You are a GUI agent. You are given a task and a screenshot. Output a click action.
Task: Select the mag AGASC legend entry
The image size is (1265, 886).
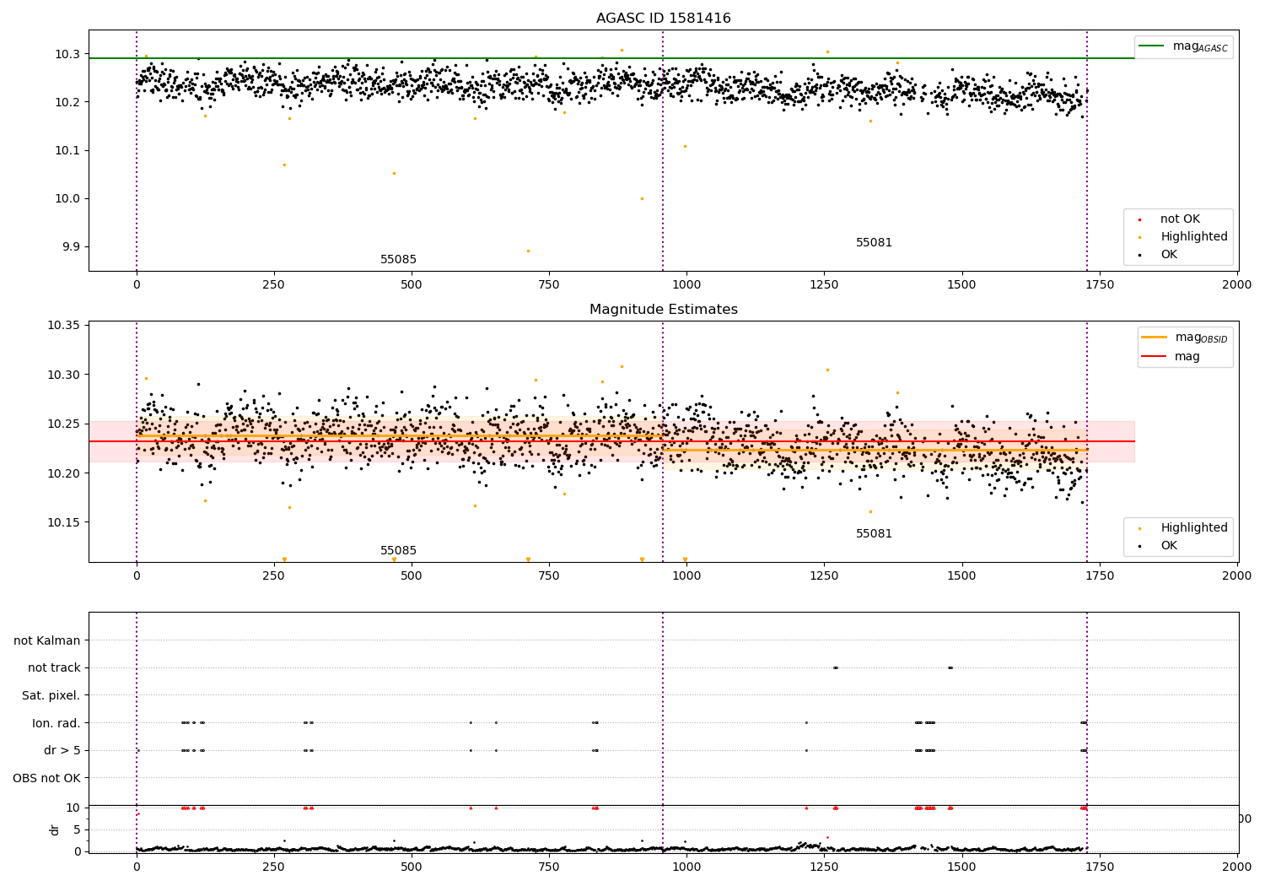click(1183, 46)
